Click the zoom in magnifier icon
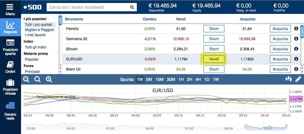 click(x=49, y=79)
